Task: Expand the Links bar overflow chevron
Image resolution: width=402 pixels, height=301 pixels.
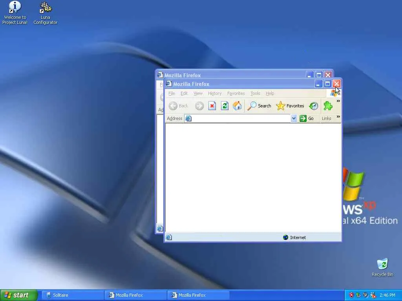Action: tap(338, 116)
